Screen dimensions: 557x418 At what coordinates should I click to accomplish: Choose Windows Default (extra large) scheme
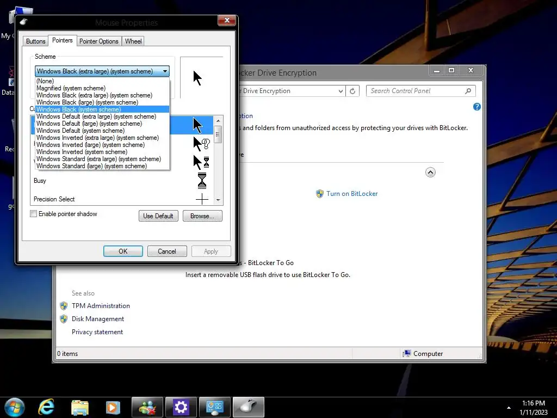(x=102, y=116)
